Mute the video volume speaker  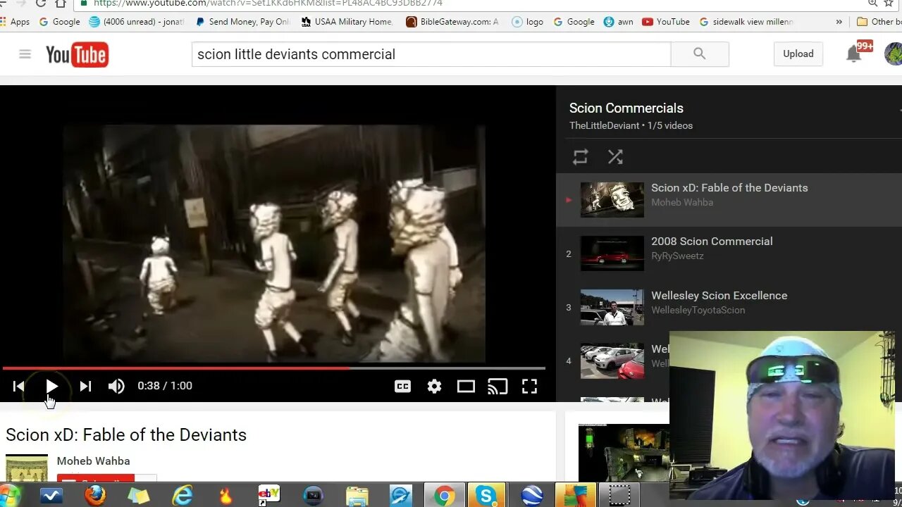(116, 386)
